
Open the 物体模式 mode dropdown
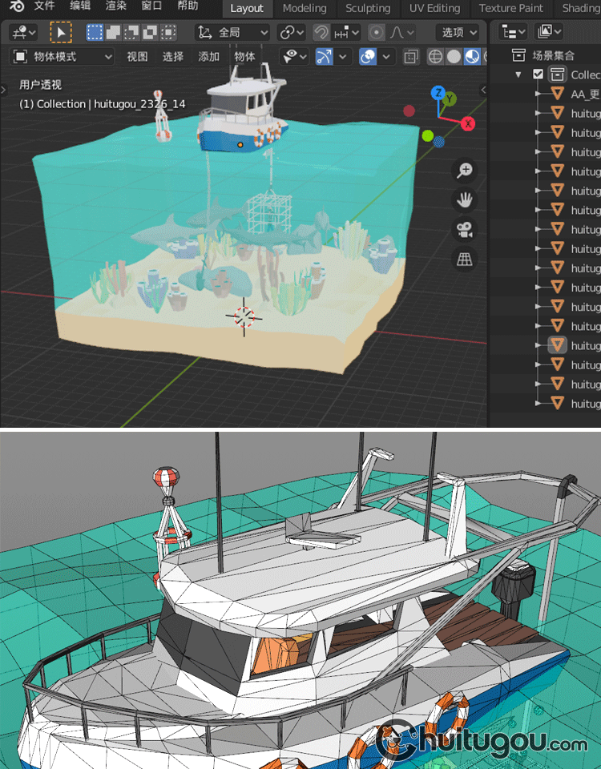click(63, 57)
